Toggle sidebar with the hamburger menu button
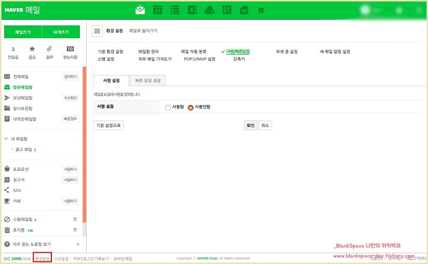 tap(97, 31)
